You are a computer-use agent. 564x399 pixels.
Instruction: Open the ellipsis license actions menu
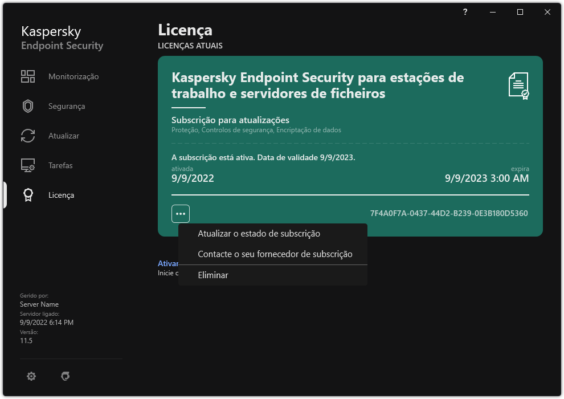click(181, 213)
